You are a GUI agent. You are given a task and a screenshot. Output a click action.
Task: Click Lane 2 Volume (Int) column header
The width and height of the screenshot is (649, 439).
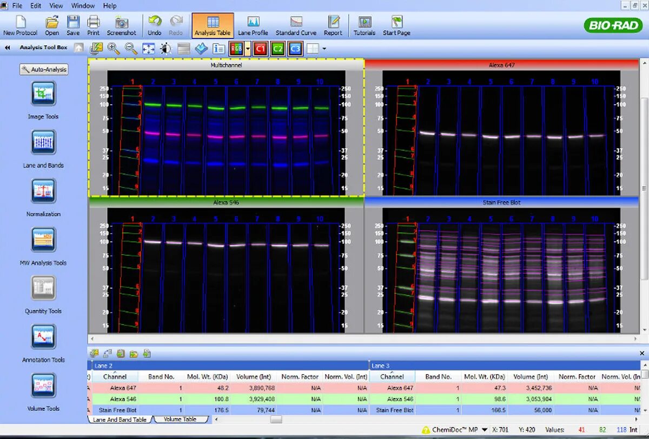(x=254, y=377)
